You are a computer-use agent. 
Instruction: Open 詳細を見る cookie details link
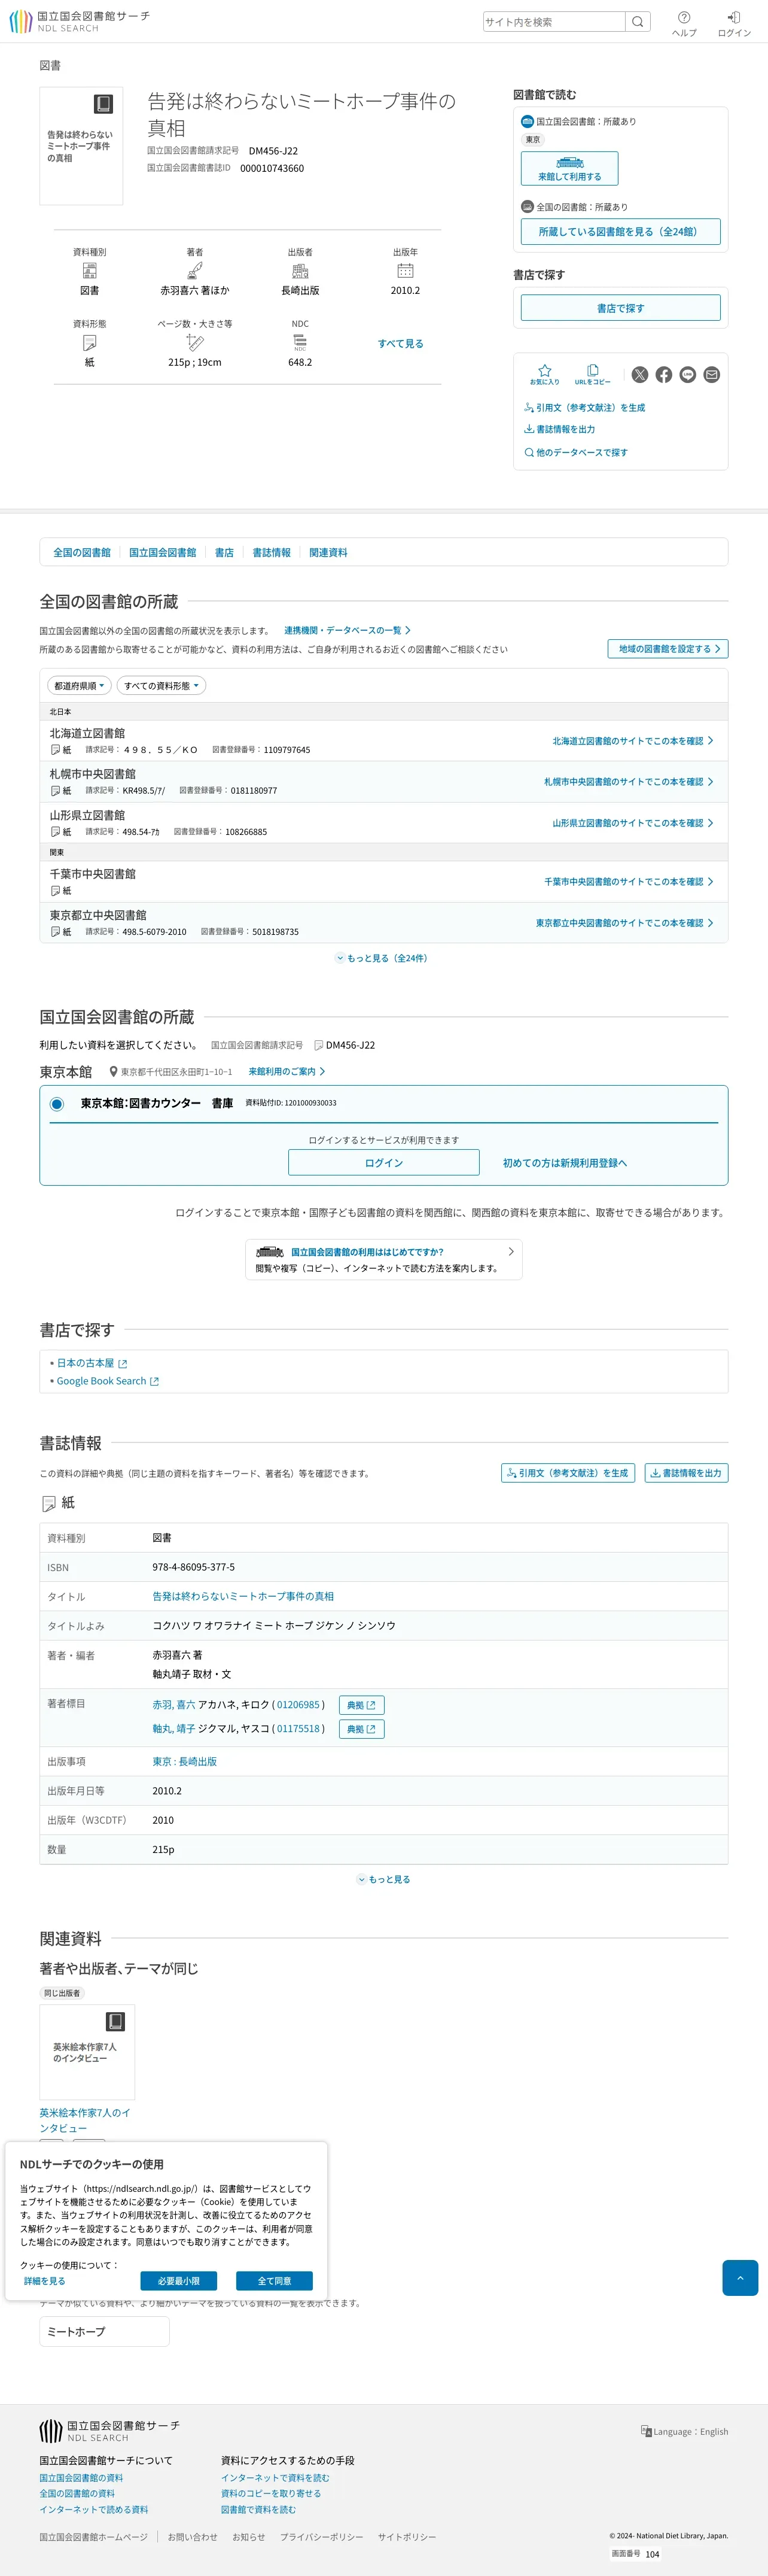click(45, 2281)
